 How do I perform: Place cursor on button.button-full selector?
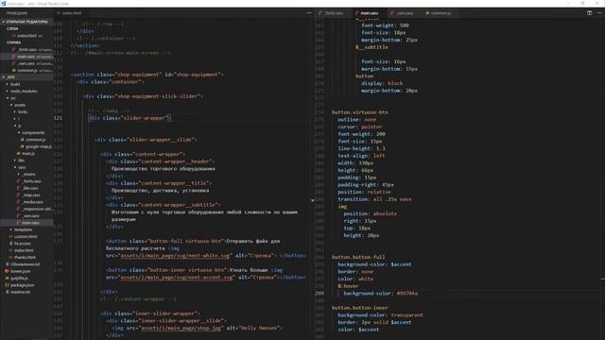coord(358,257)
